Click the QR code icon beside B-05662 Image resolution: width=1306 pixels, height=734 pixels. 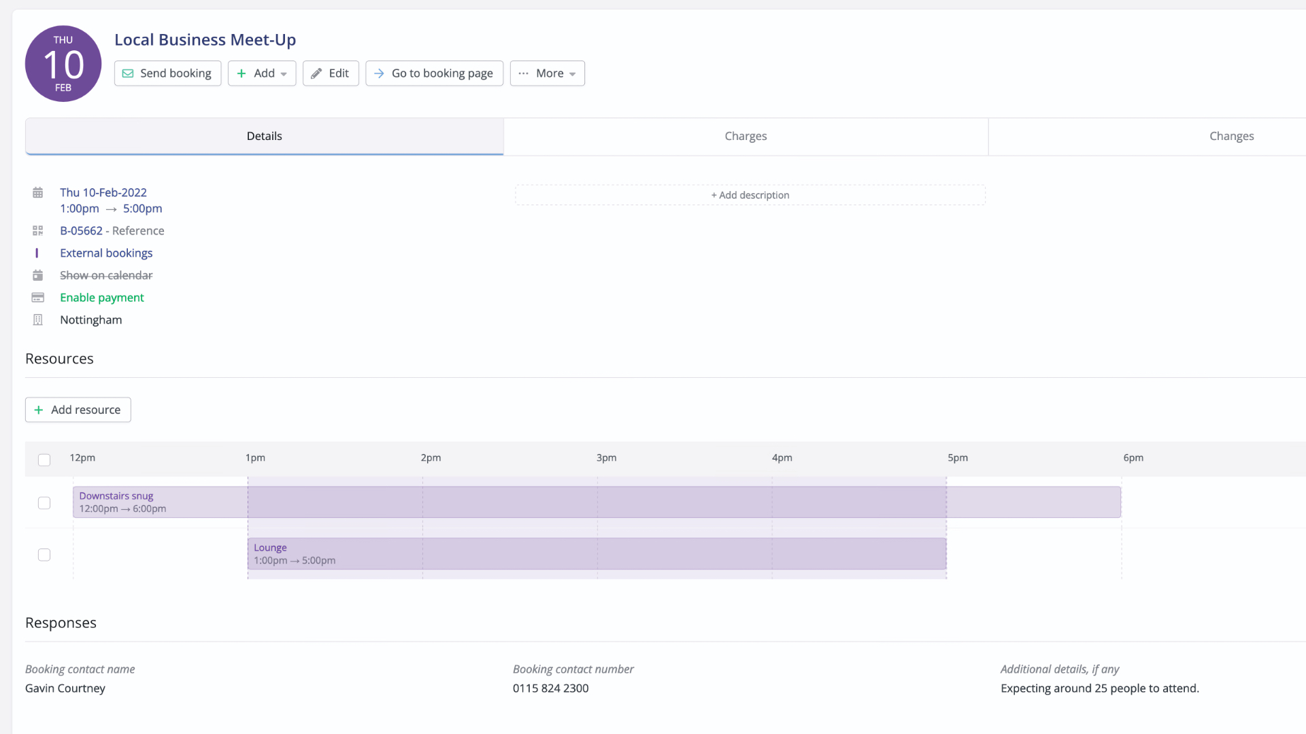(38, 231)
